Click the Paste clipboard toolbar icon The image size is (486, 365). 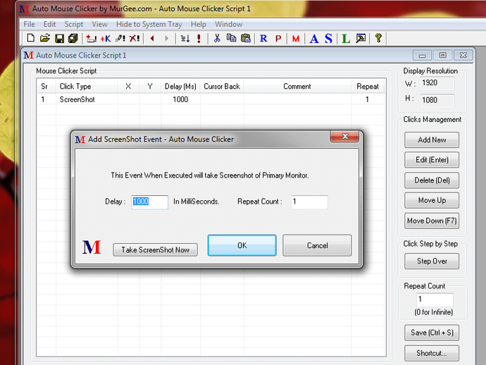tap(246, 39)
